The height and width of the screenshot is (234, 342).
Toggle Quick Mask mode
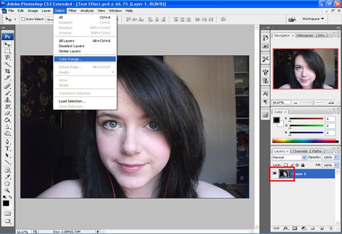(x=7, y=213)
